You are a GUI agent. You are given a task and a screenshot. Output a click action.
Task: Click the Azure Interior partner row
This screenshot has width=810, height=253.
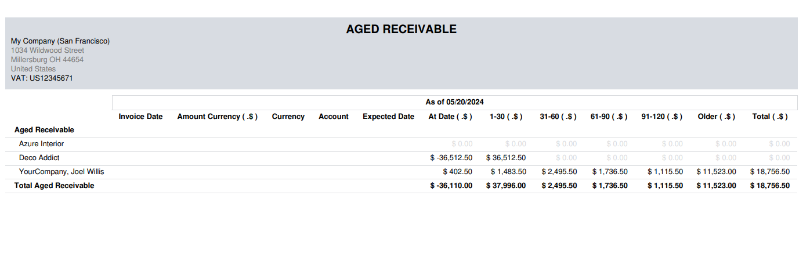(41, 144)
